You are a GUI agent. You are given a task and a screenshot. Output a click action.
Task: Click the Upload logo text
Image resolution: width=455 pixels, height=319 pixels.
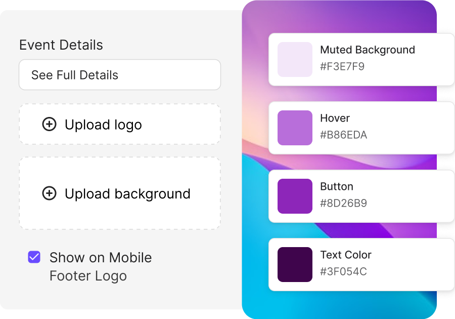point(103,125)
